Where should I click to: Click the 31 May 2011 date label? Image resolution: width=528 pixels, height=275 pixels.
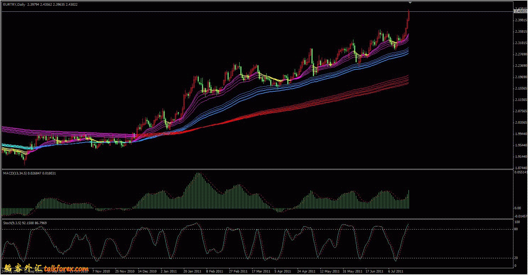352,271
